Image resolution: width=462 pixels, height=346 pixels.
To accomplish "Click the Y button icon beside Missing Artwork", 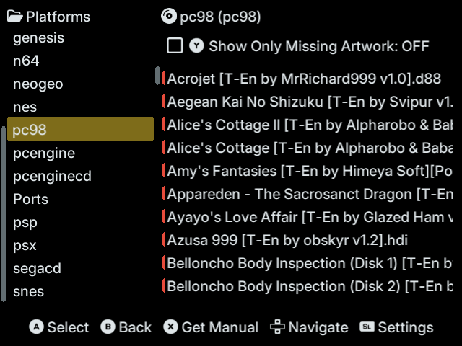I will [x=196, y=46].
